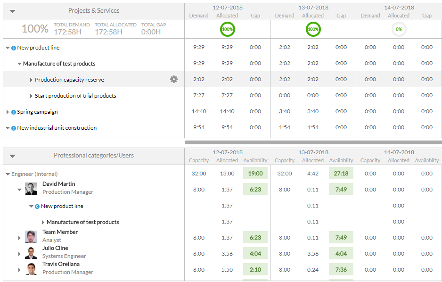Click Travis Orellana's profile photo

coord(31,269)
